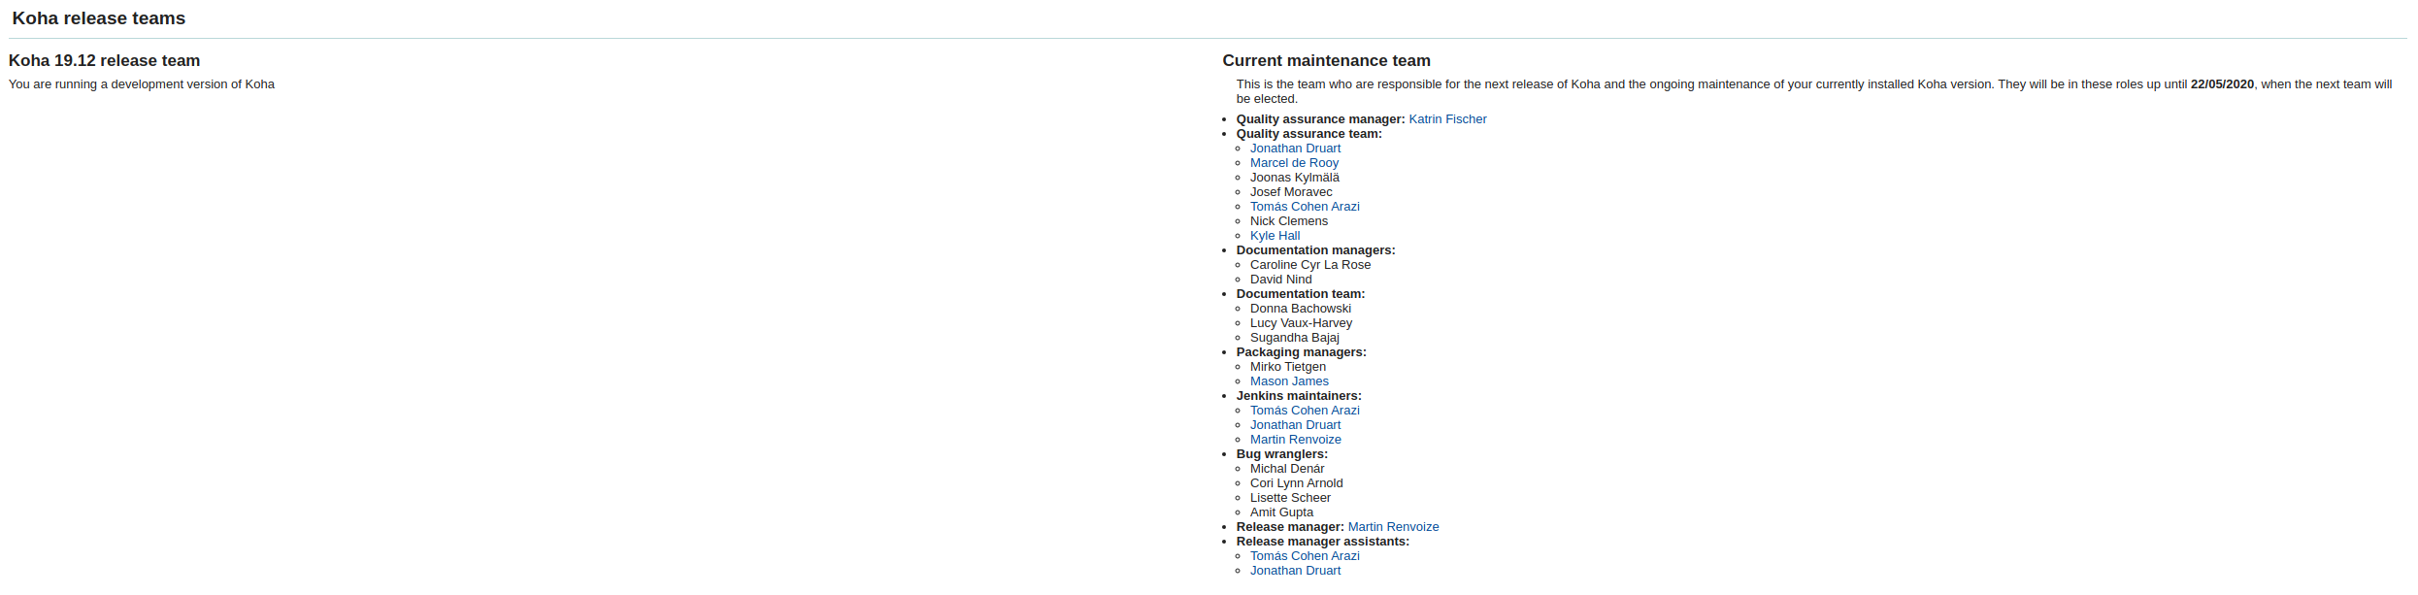The height and width of the screenshot is (595, 2418).
Task: Click Caroline Cyr La Rose list entry
Action: tap(1310, 265)
